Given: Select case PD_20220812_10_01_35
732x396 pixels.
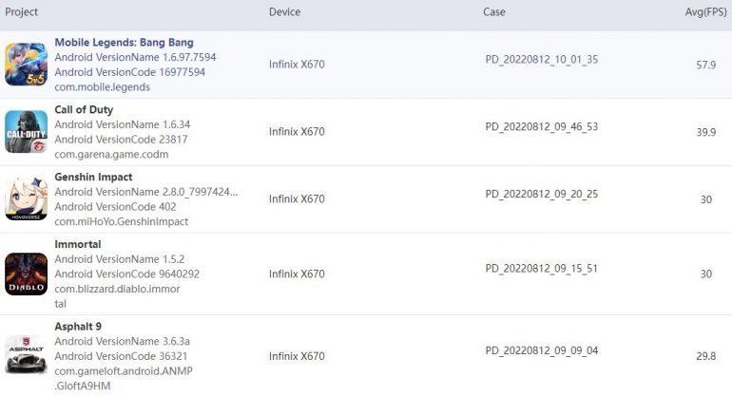Looking at the screenshot, I should (541, 59).
